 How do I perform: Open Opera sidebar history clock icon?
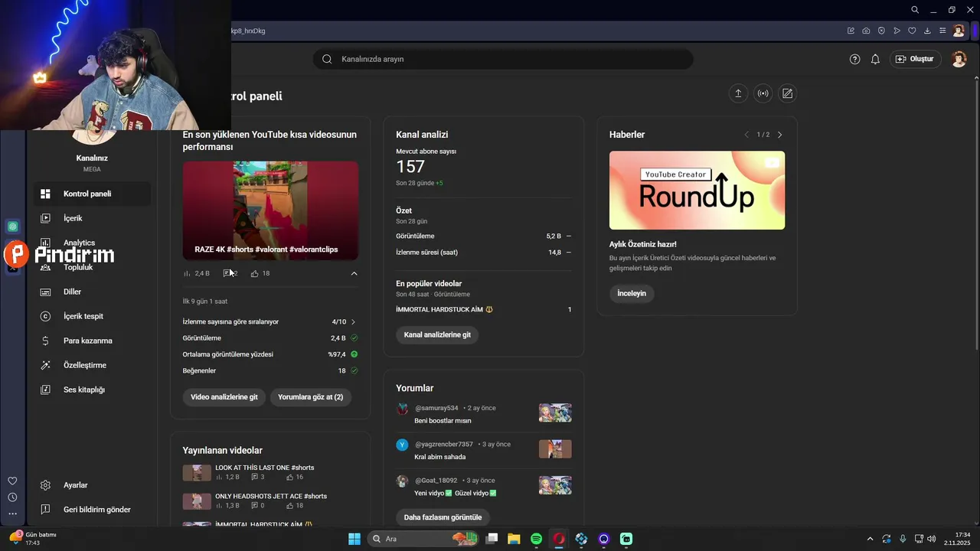12,497
